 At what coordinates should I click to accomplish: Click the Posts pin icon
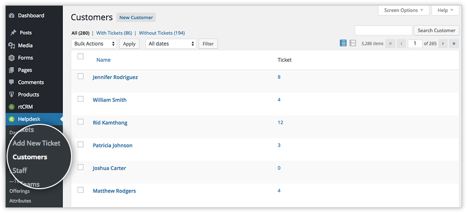(x=13, y=33)
